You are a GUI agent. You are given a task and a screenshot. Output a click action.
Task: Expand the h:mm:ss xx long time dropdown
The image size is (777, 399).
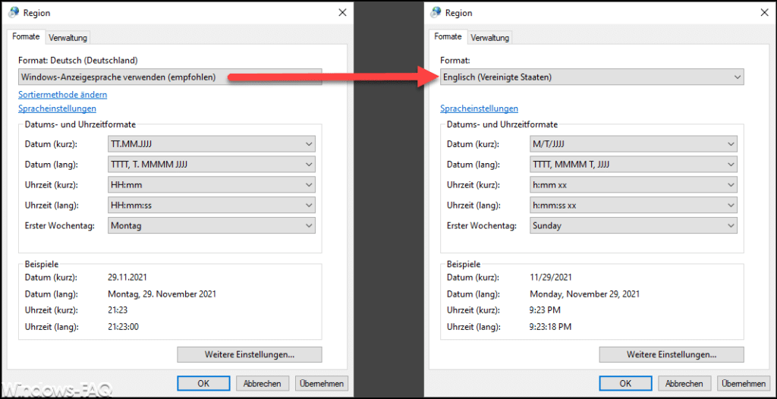634,206
